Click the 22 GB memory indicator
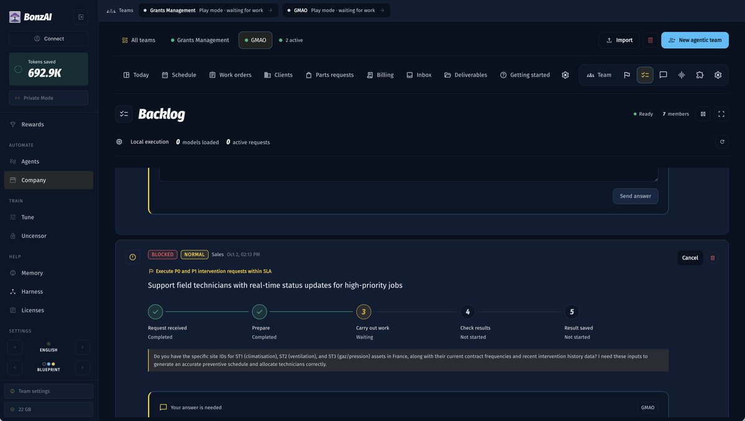Viewport: 745px width, 421px height. click(x=48, y=409)
